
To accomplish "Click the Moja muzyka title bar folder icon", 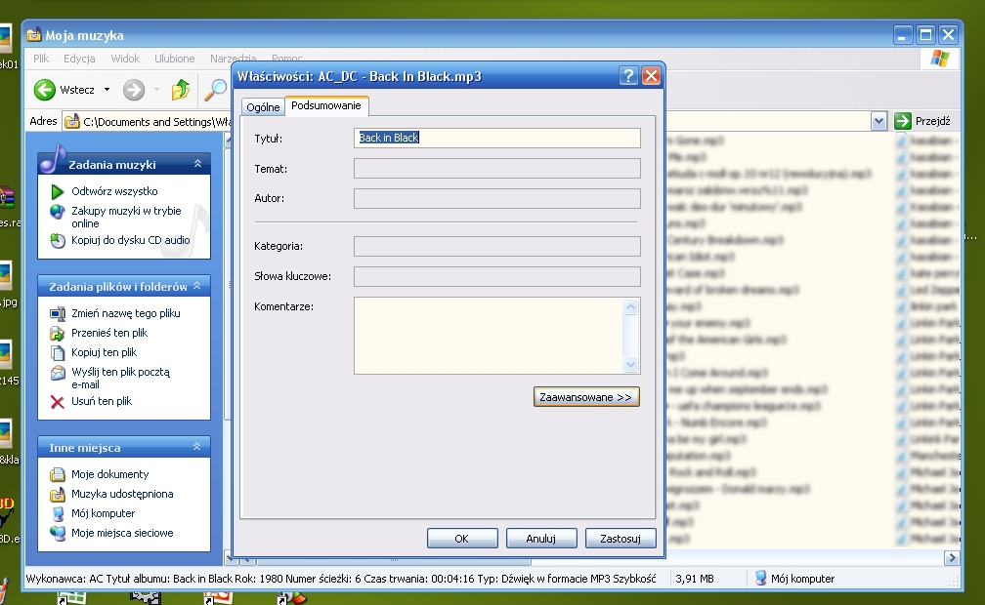I will (x=34, y=34).
